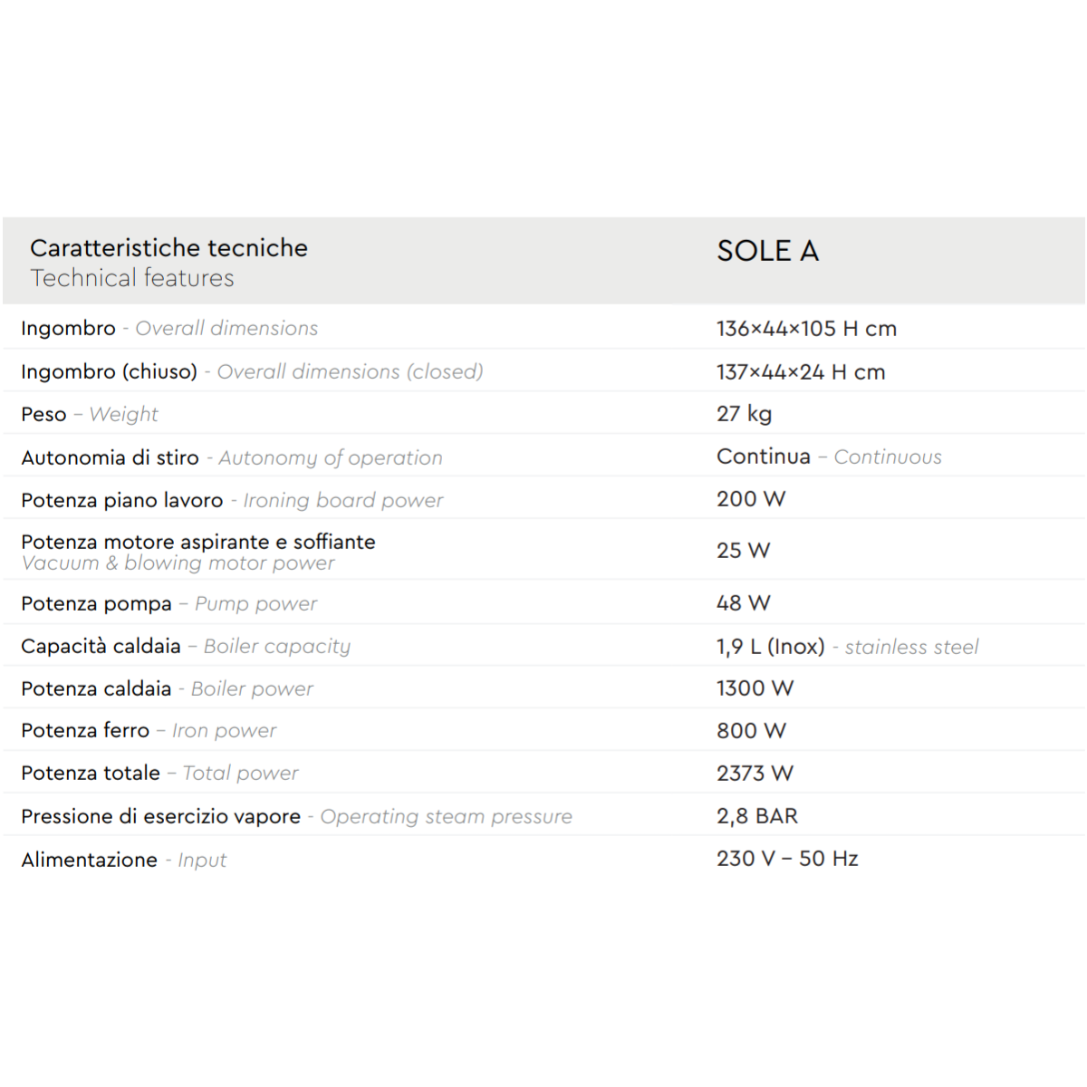Click the '136×44×105 H cm' value
The image size is (1087, 1087).
[806, 329]
